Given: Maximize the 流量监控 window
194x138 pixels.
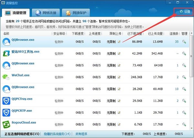Looking at the screenshot, I should 178,2.
